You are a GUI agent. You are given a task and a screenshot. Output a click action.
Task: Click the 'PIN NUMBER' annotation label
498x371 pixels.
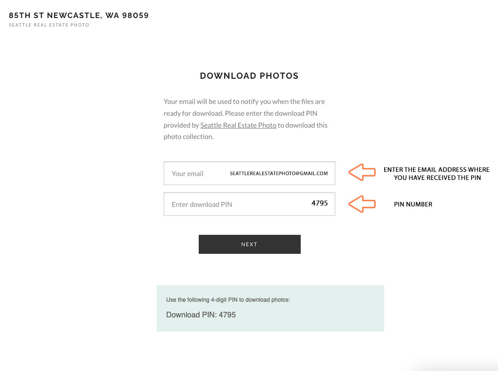(413, 204)
